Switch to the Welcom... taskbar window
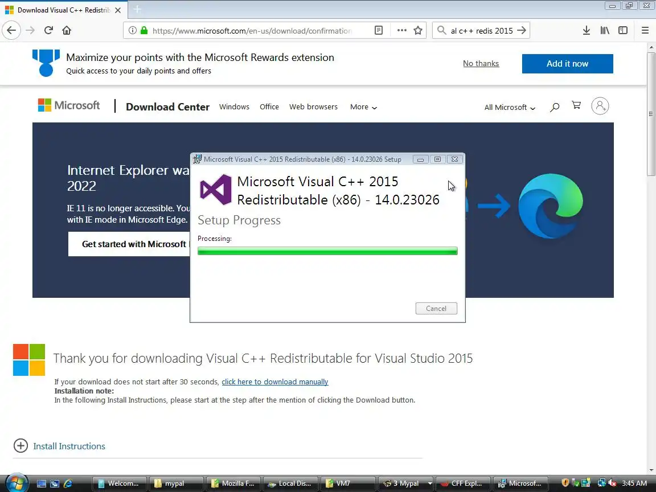Screen dimensions: 656x492 tap(119, 483)
